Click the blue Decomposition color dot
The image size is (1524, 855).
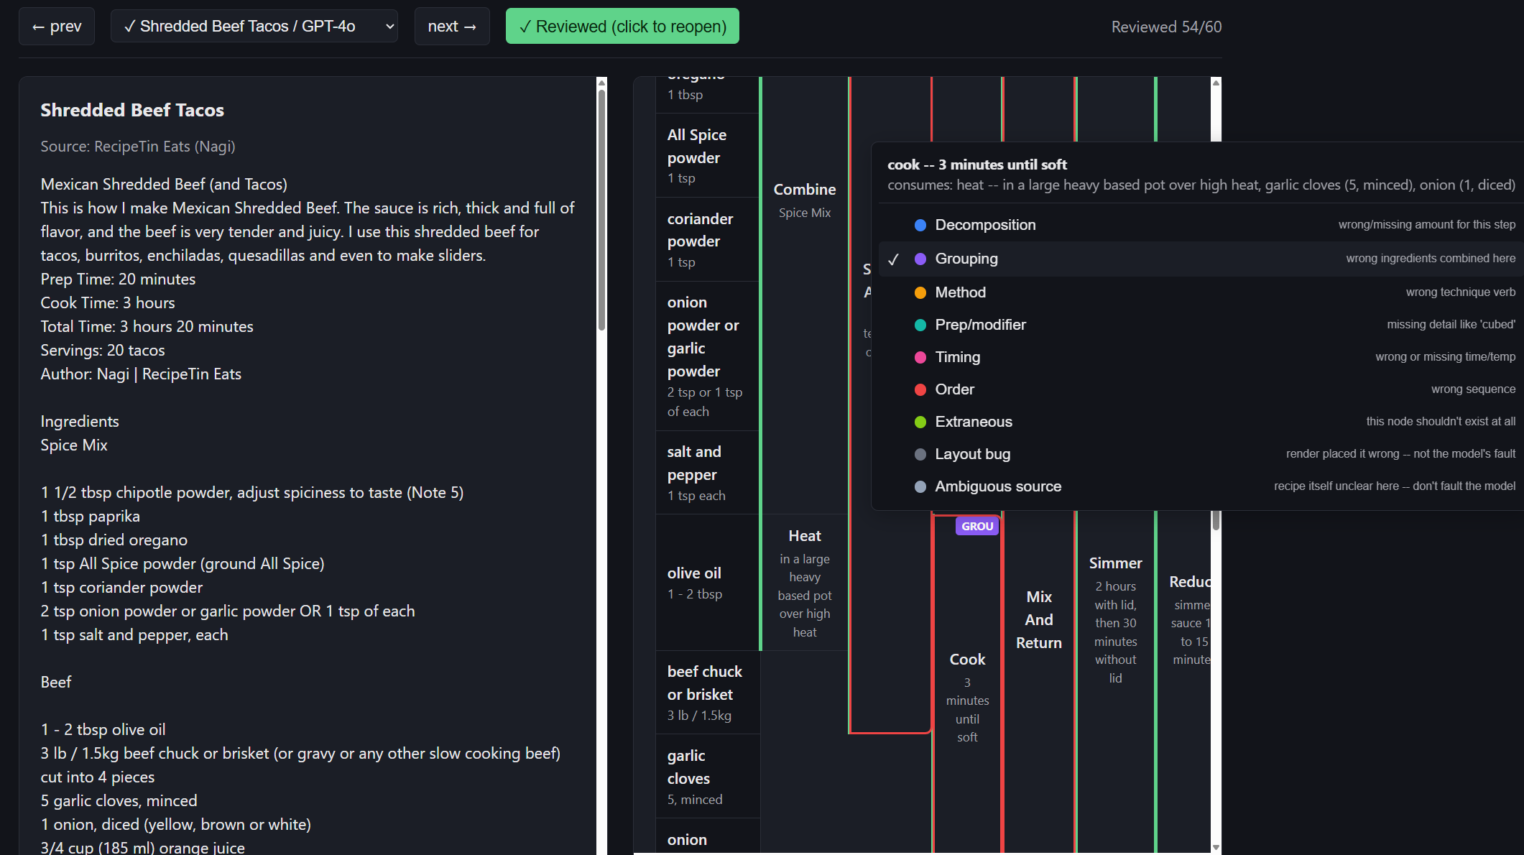pos(920,225)
